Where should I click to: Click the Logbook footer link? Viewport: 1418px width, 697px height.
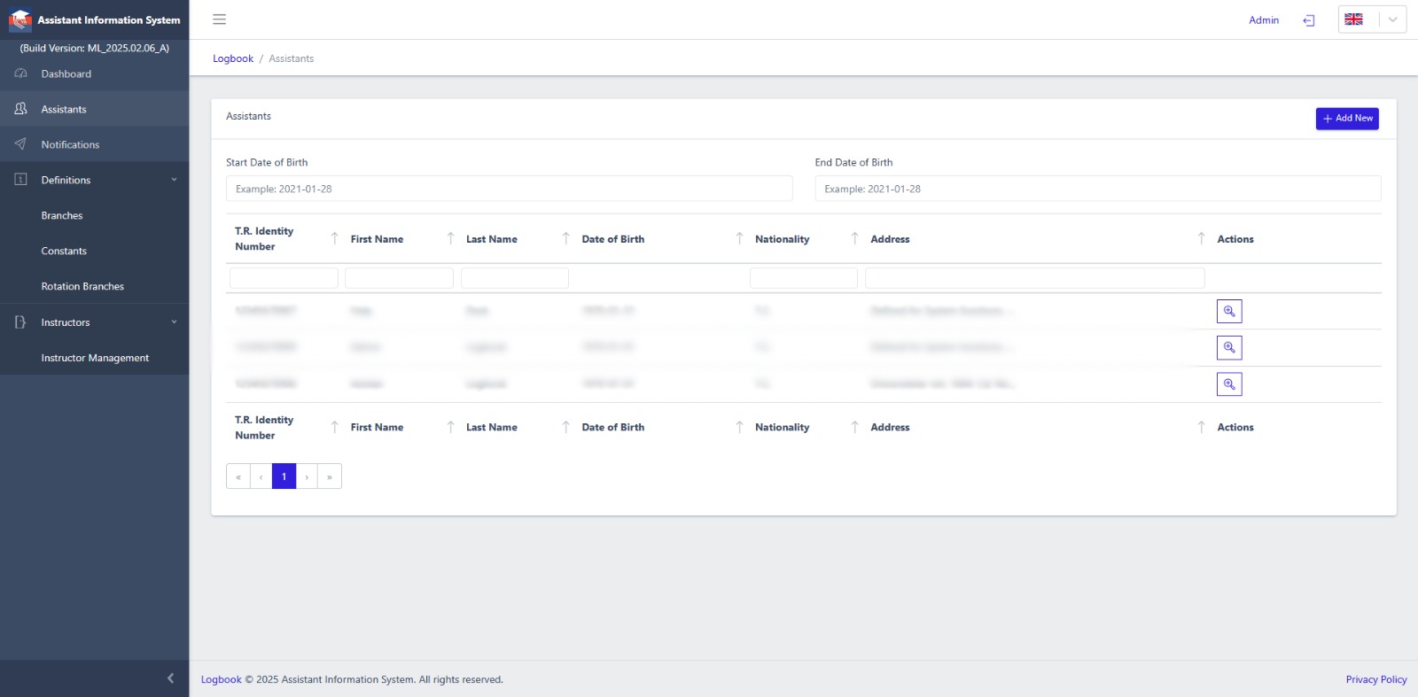pos(221,679)
